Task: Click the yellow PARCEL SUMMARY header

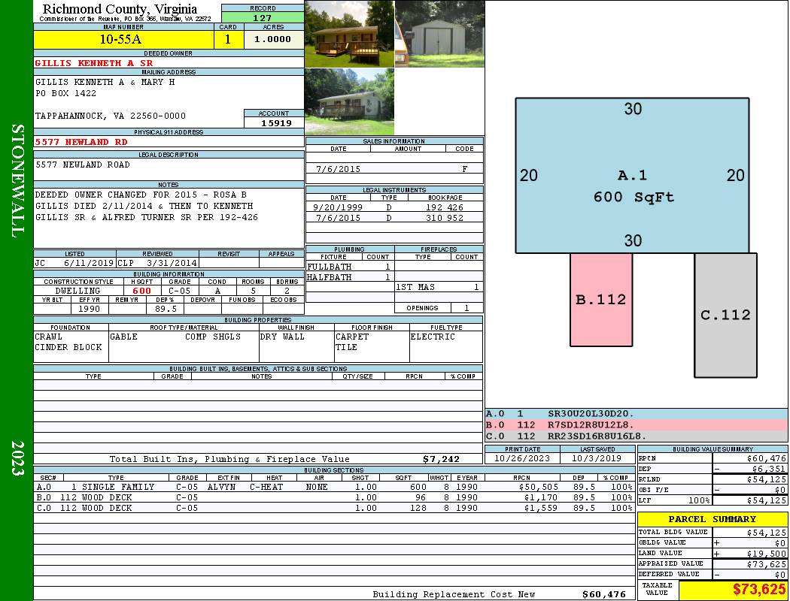Action: click(x=712, y=519)
